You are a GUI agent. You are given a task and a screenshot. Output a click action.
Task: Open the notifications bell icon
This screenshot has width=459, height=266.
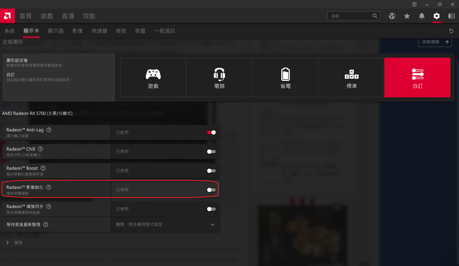coord(421,16)
